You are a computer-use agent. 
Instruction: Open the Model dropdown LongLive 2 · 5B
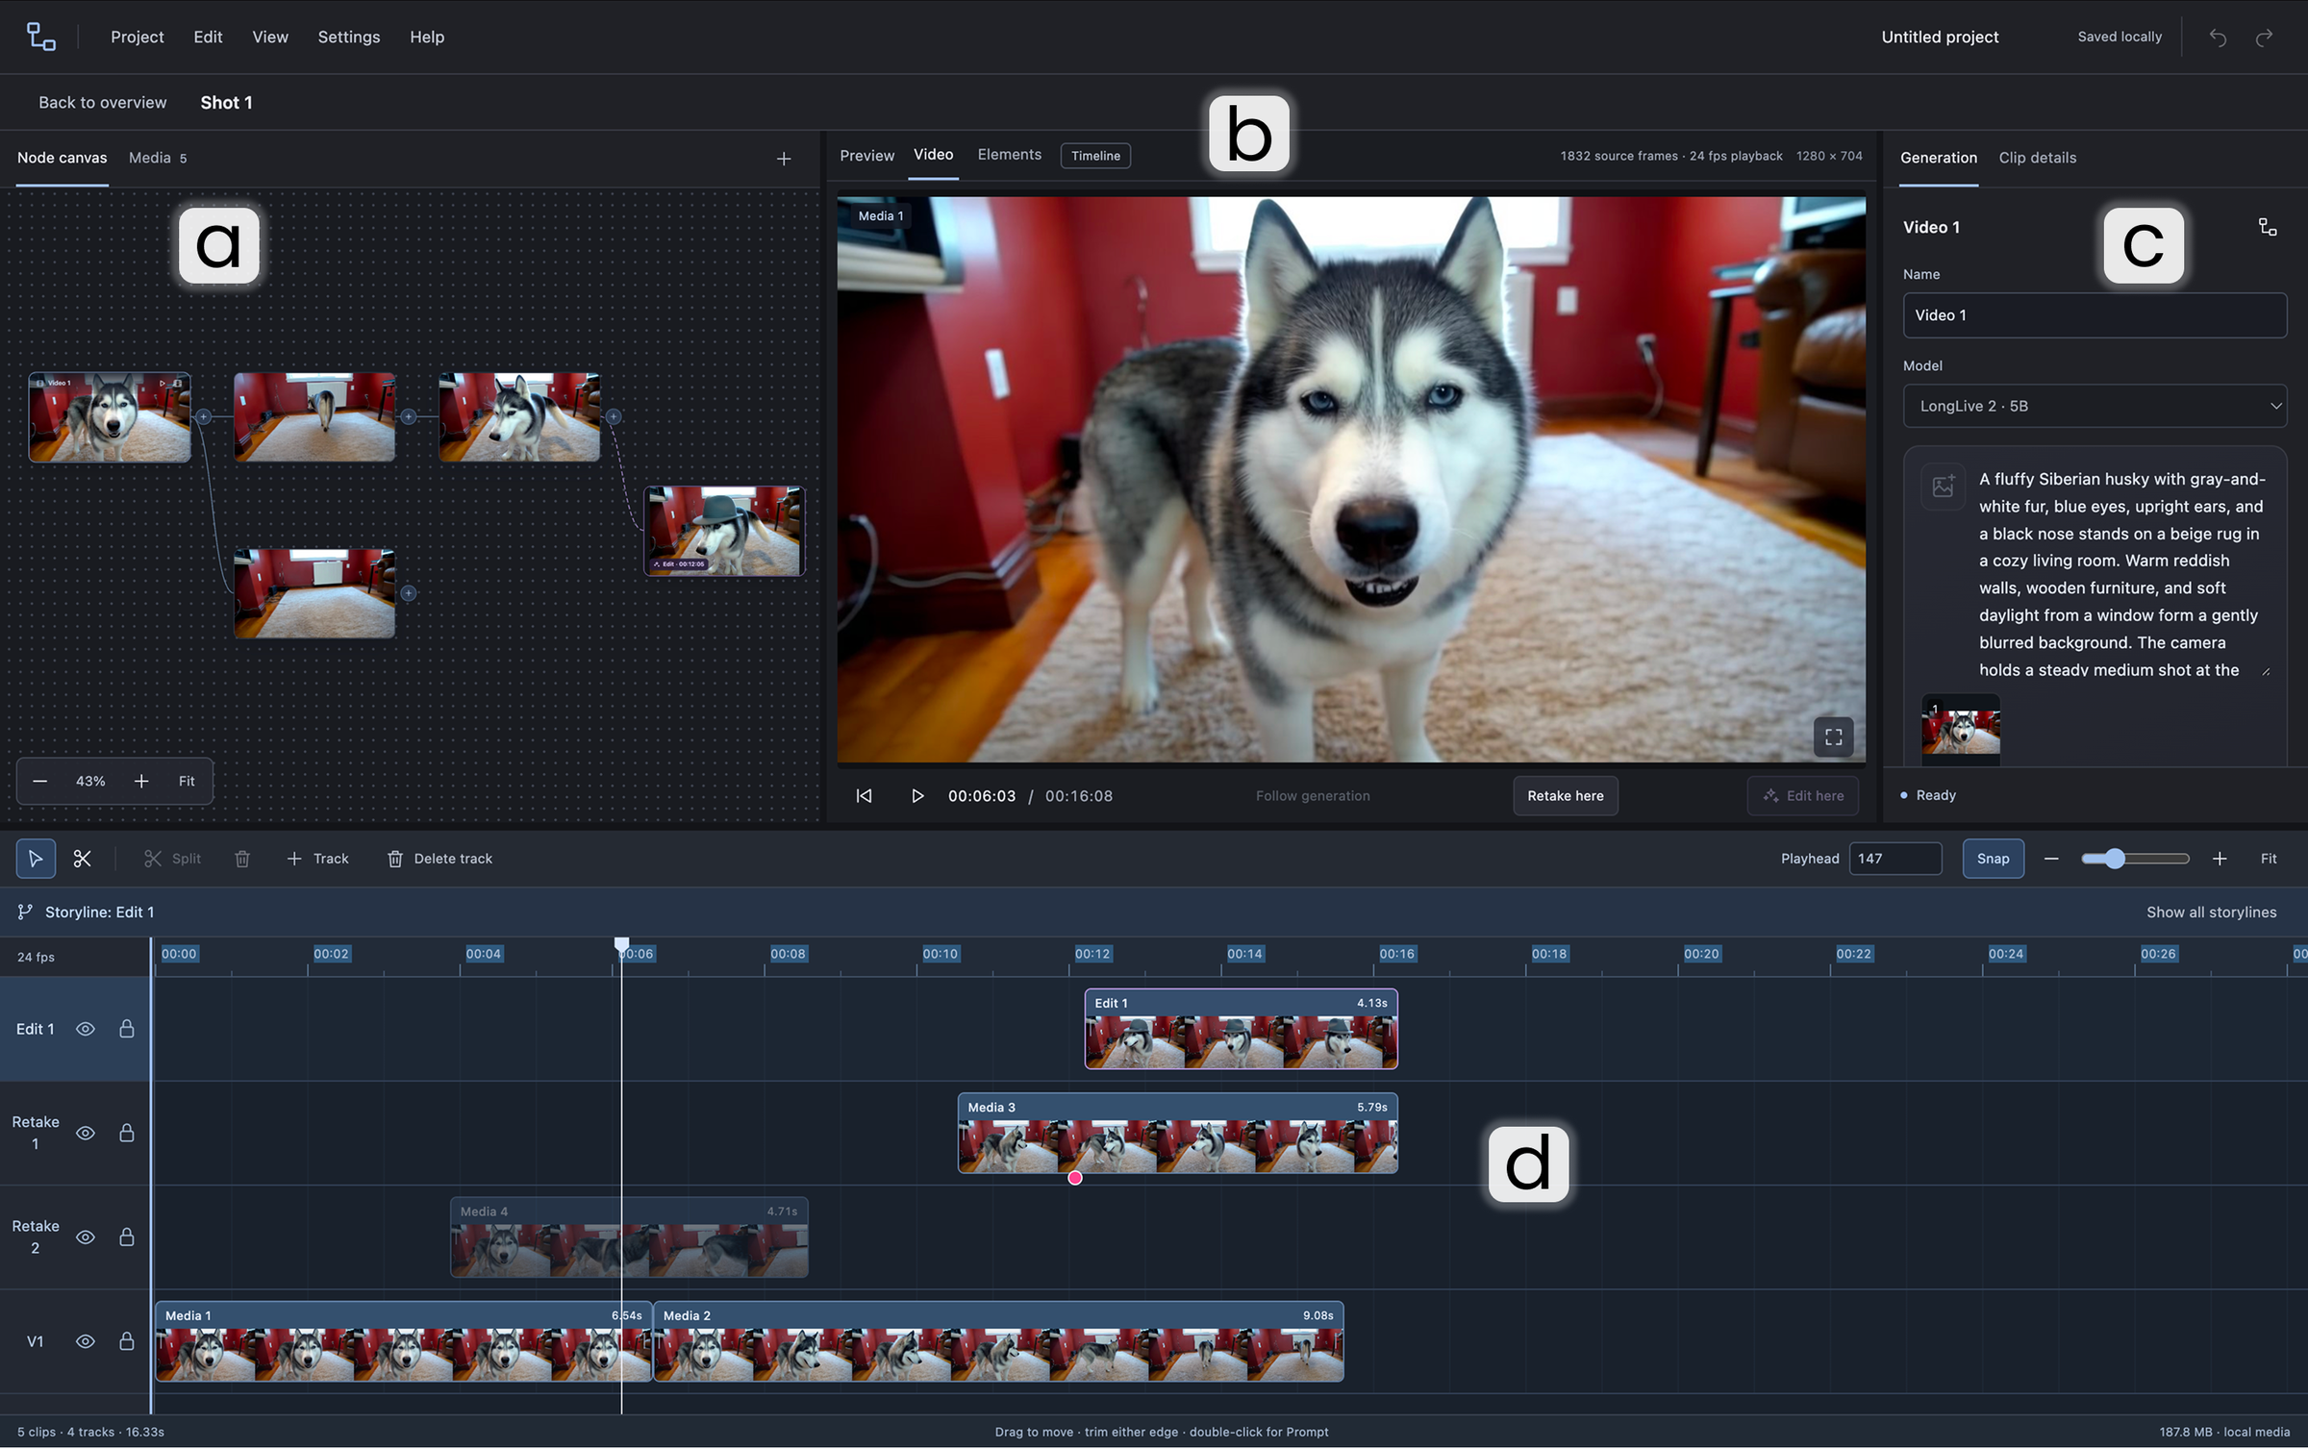click(x=2095, y=406)
